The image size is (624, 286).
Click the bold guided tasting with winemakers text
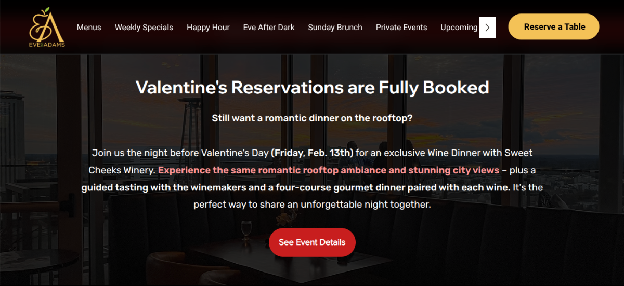[x=295, y=187]
